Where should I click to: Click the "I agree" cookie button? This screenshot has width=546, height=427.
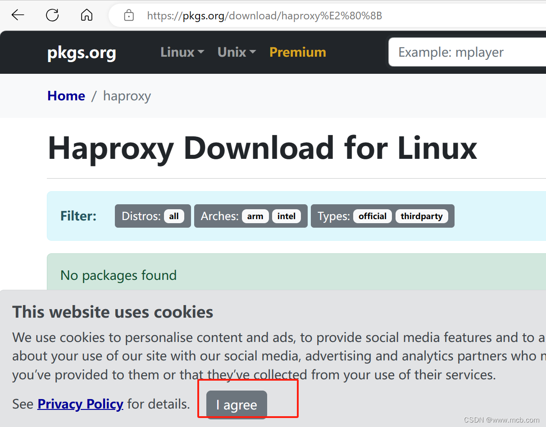pyautogui.click(x=237, y=405)
